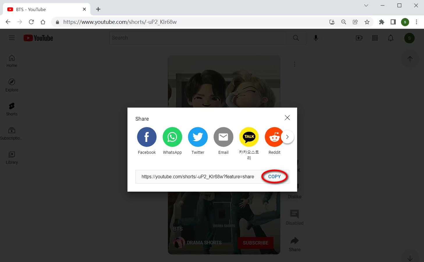Share via the Twitter icon
This screenshot has width=424, height=262.
click(x=198, y=137)
